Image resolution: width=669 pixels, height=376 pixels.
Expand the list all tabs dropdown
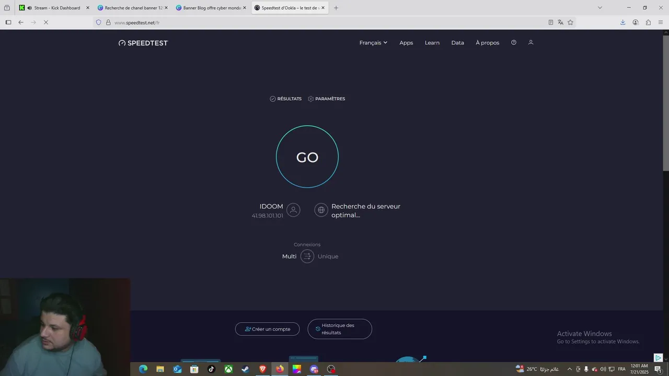(600, 8)
